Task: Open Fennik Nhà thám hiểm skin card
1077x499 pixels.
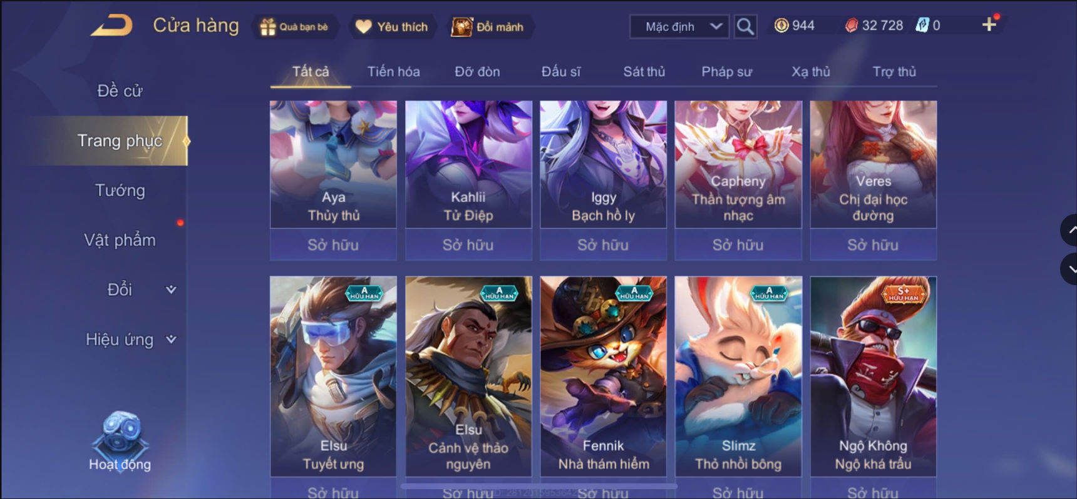Action: [604, 376]
